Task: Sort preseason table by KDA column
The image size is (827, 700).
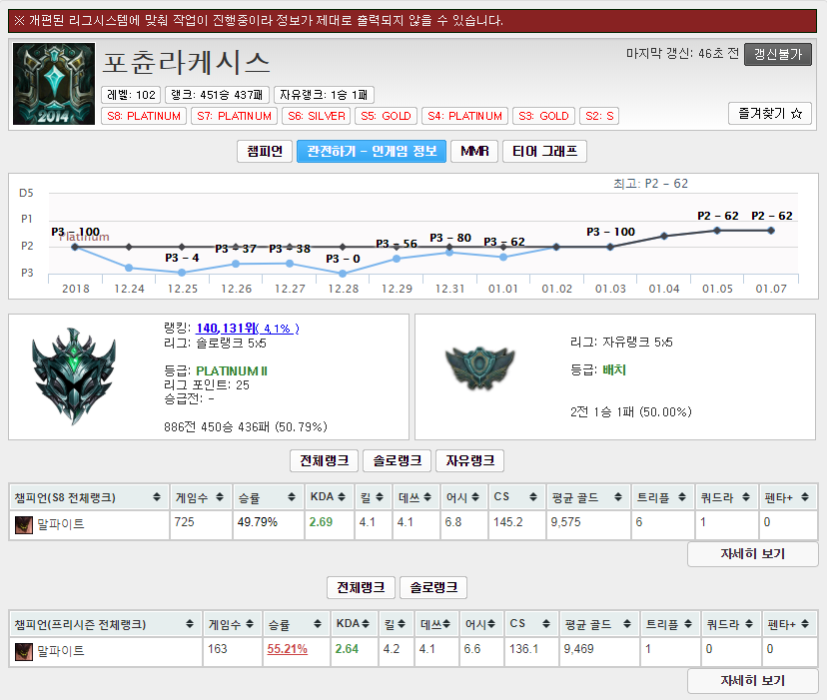Action: [354, 624]
